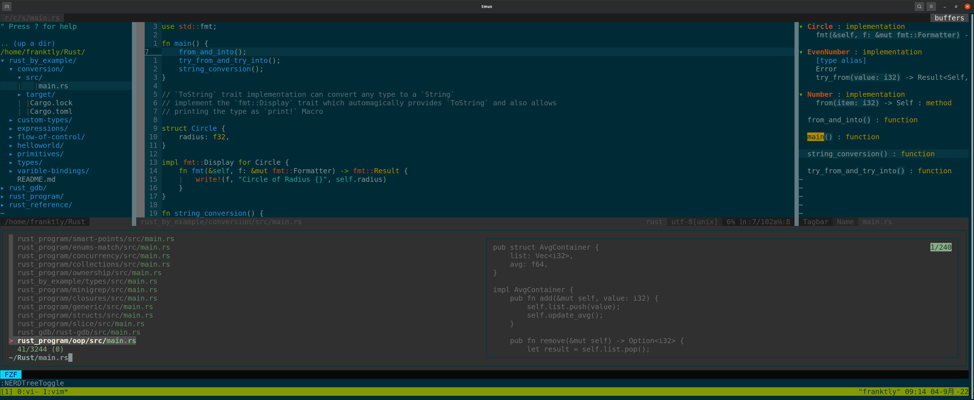
Task: Pick rust_program/oop/src/main.rs in FZF list
Action: pos(76,341)
